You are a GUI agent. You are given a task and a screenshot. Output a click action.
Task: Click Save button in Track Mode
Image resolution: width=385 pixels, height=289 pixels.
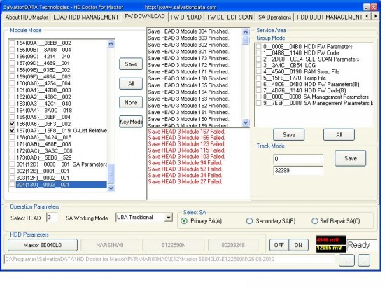pos(351,158)
